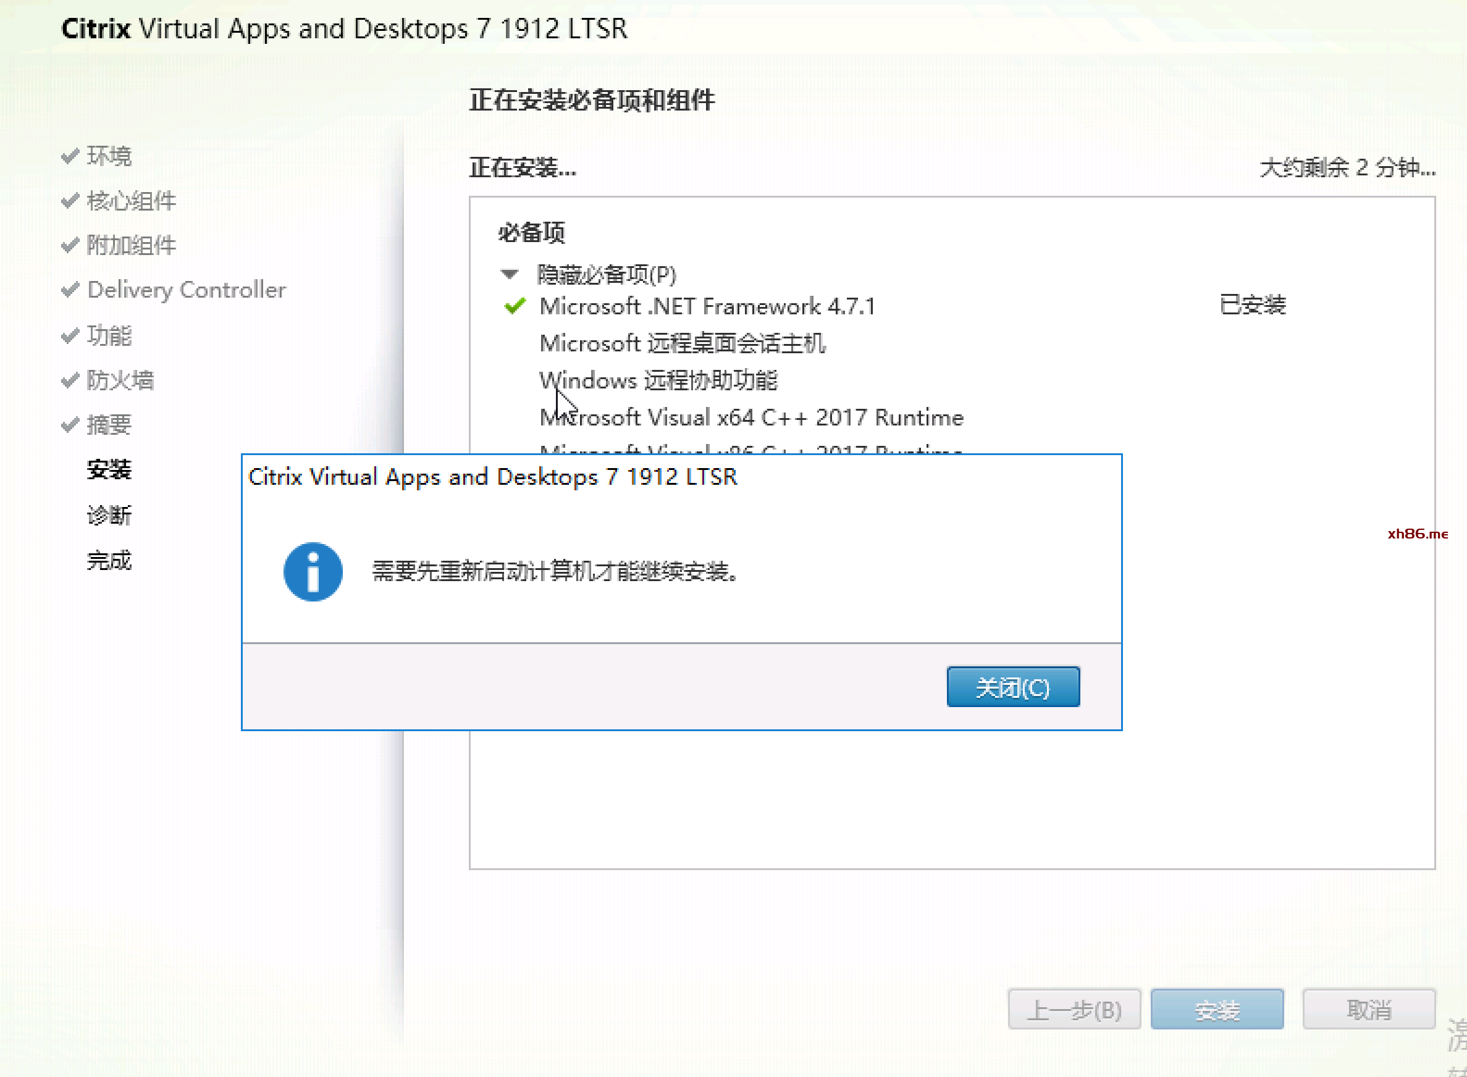Image resolution: width=1467 pixels, height=1077 pixels.
Task: Click the blue information icon in dialog
Action: (x=313, y=572)
